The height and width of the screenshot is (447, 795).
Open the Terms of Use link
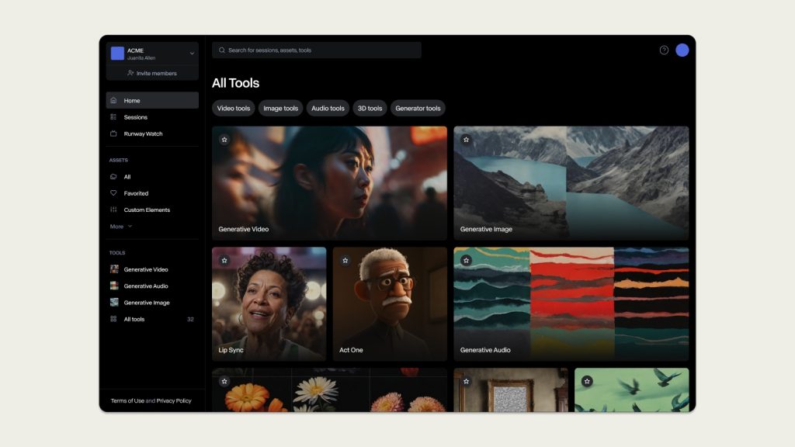pos(127,401)
